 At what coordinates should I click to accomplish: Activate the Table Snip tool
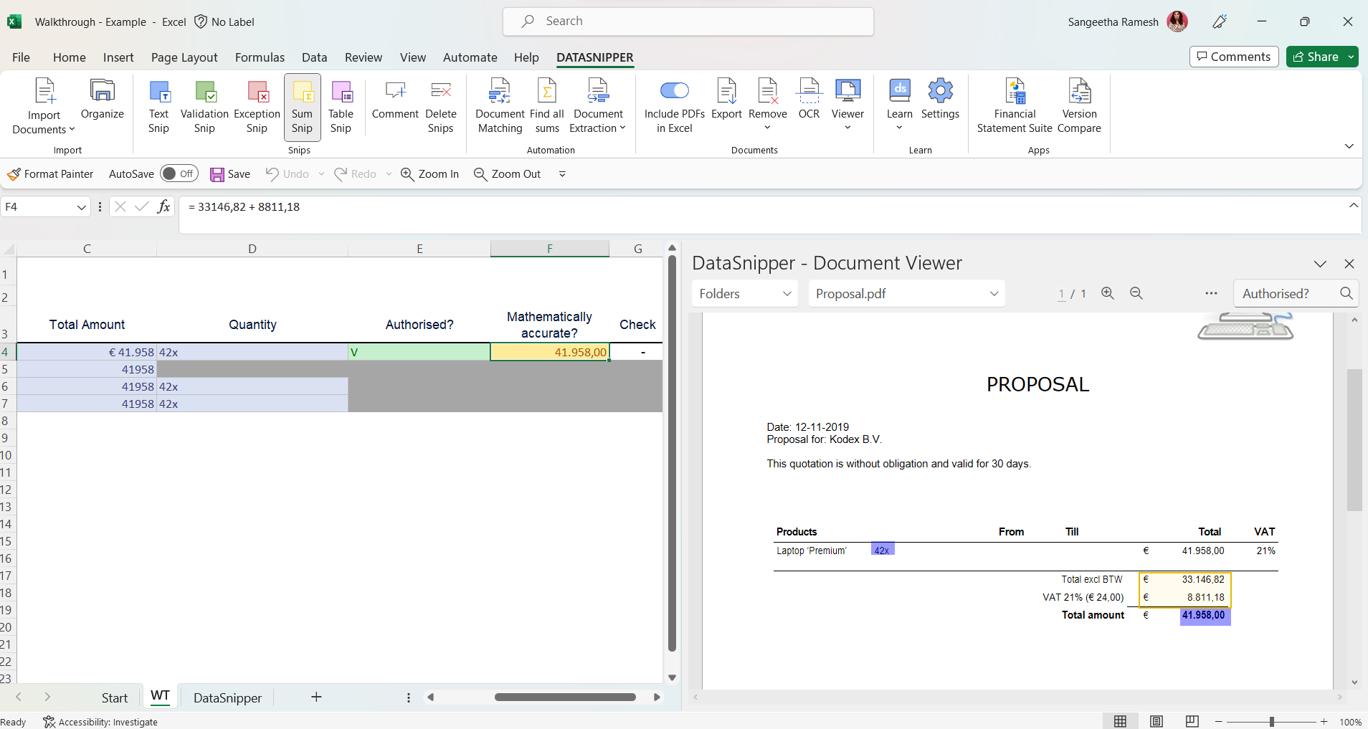[x=341, y=105]
